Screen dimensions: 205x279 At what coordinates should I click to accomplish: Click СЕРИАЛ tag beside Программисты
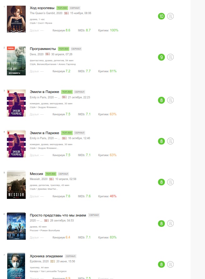pyautogui.click(x=76, y=49)
